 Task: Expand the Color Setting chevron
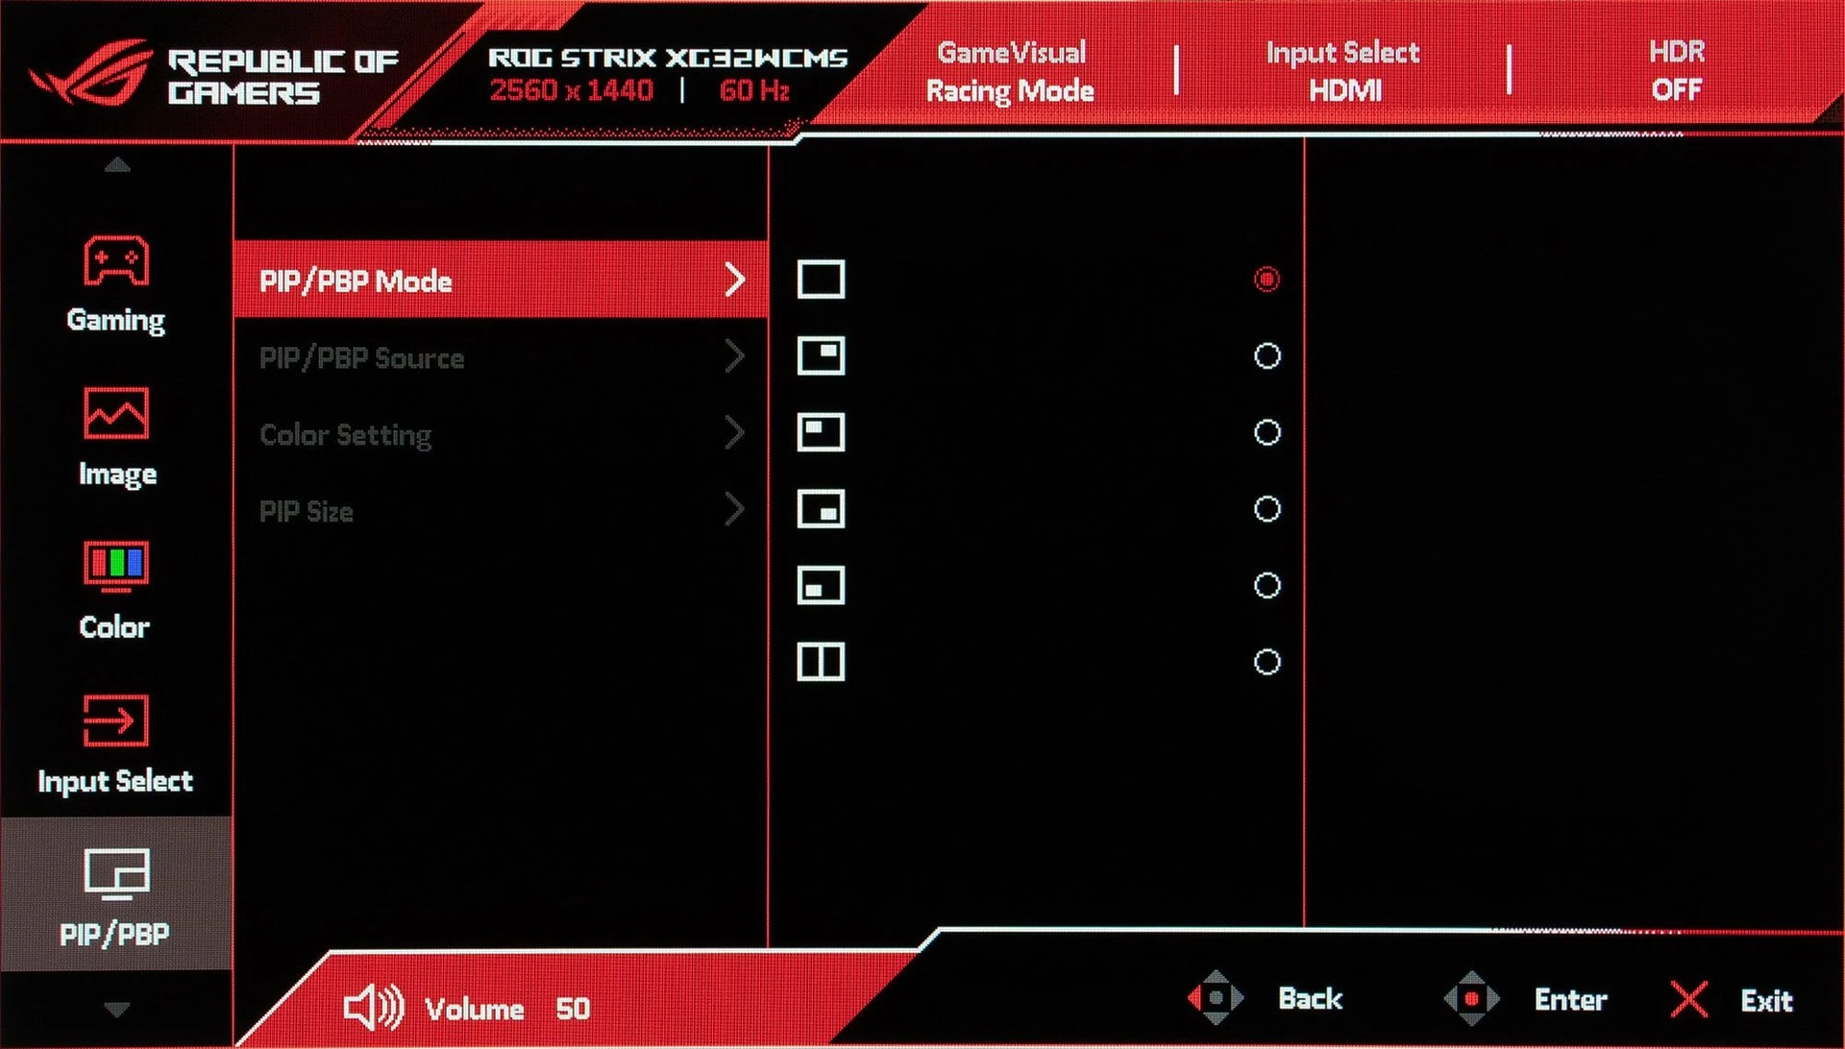click(735, 433)
